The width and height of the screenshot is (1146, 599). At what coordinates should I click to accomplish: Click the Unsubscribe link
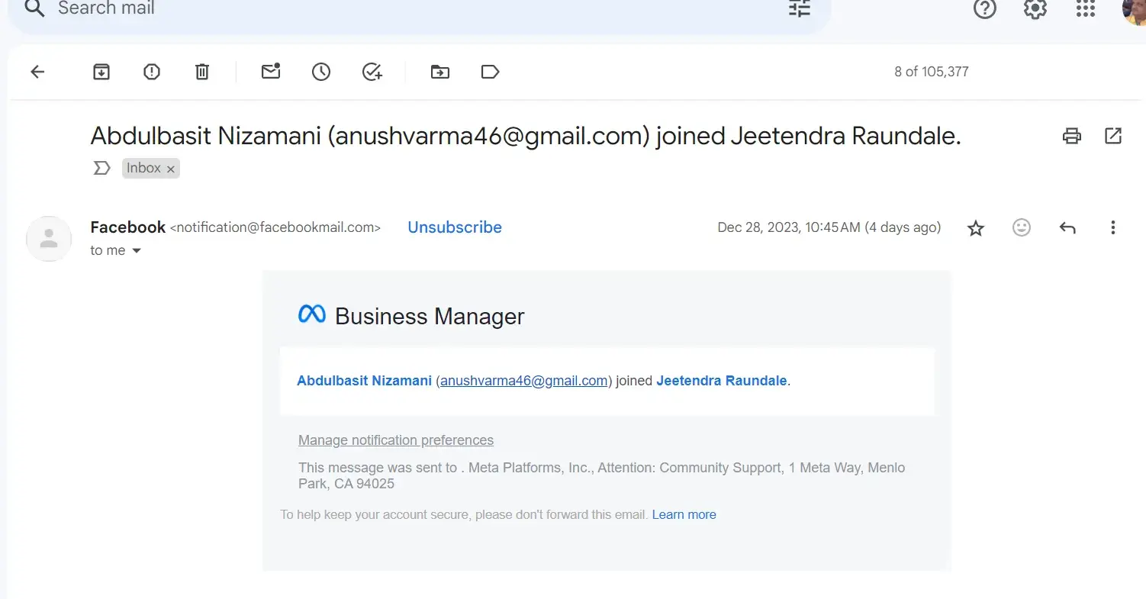(455, 227)
